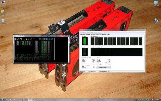
Task: Open the Recycle Bin desktop icon
Action: [3, 20]
